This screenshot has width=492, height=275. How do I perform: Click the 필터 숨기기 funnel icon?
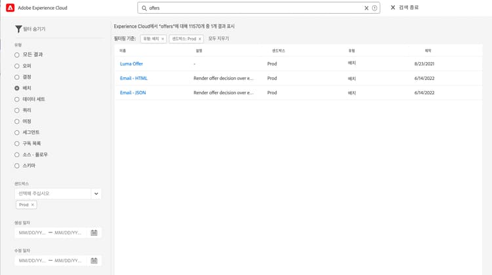tap(18, 29)
